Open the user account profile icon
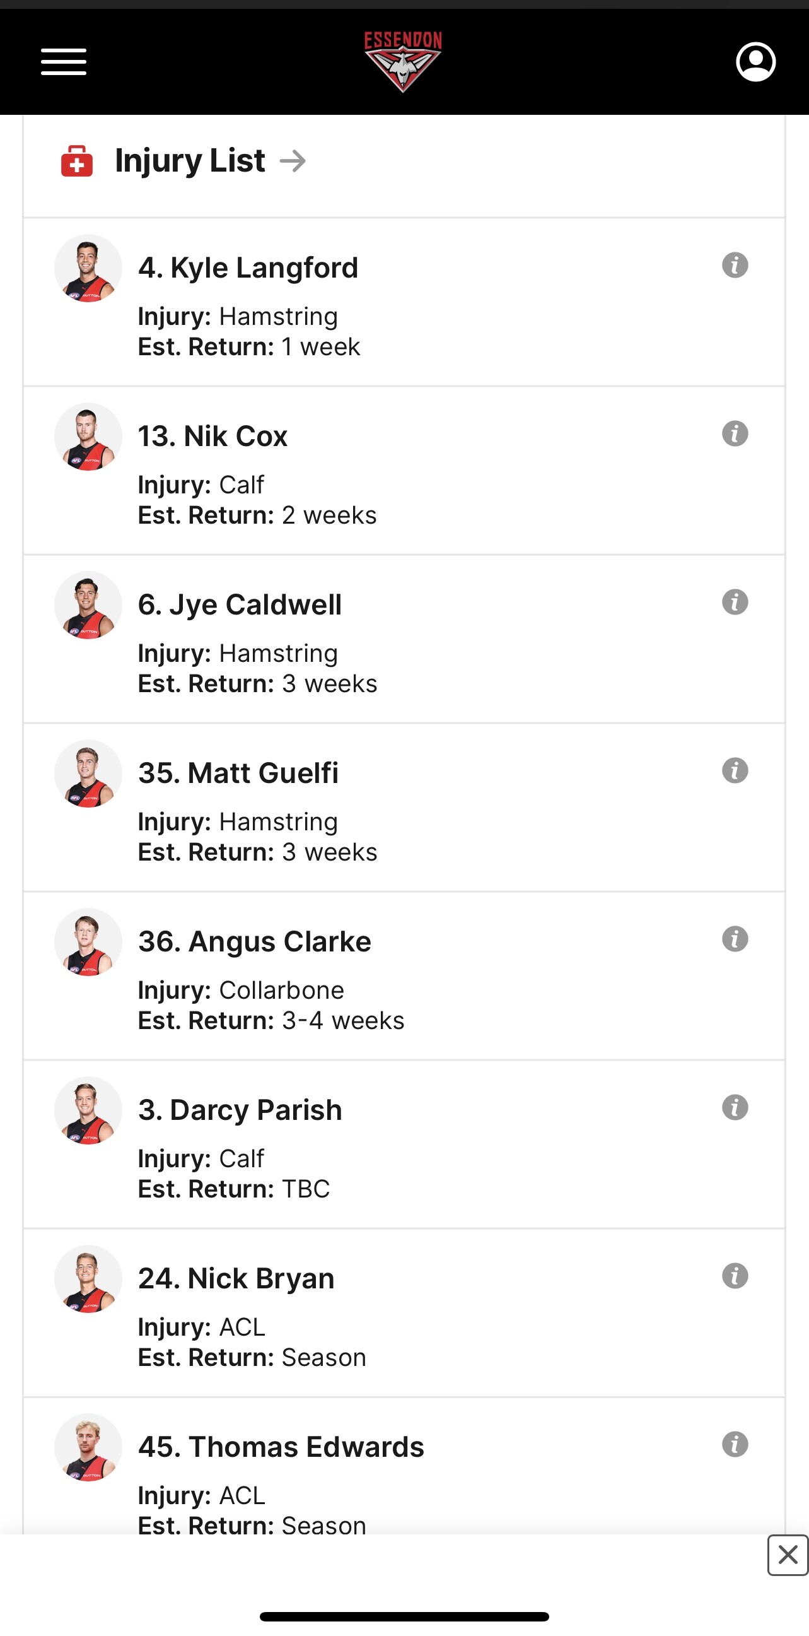Viewport: 809px width, 1636px height. coord(755,62)
